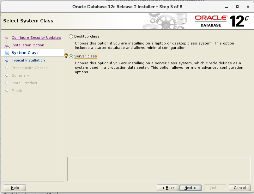The height and width of the screenshot is (194, 254).
Task: Click the Select System Class heading
Action: pos(28,21)
